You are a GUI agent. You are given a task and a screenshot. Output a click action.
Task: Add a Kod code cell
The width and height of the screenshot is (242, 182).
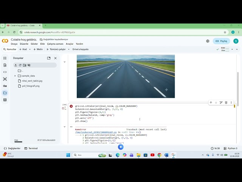click(23, 49)
